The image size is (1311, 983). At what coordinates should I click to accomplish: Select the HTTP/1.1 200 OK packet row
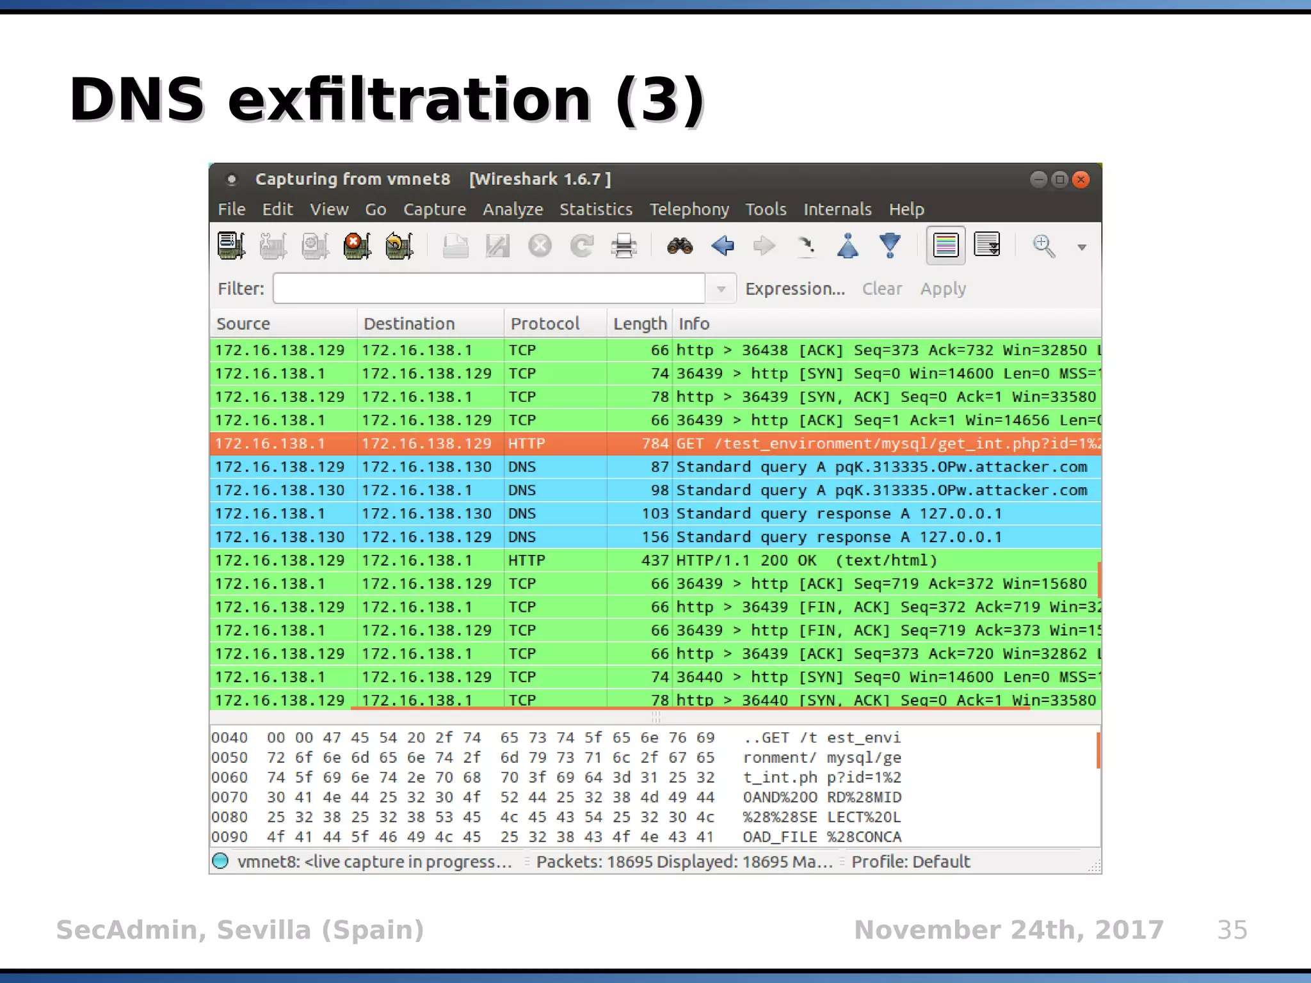[655, 561]
